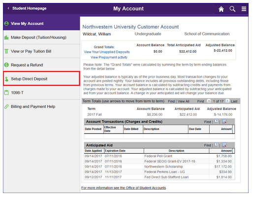
Task: Jump to Last term
Action: click(x=234, y=101)
